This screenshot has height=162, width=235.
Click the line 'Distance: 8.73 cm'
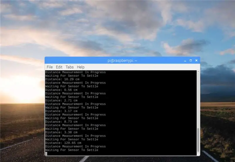point(61,122)
